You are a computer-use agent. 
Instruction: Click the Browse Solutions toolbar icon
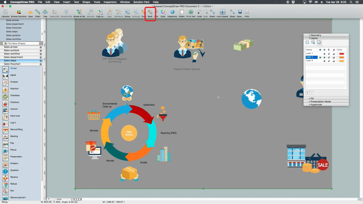coord(19,13)
